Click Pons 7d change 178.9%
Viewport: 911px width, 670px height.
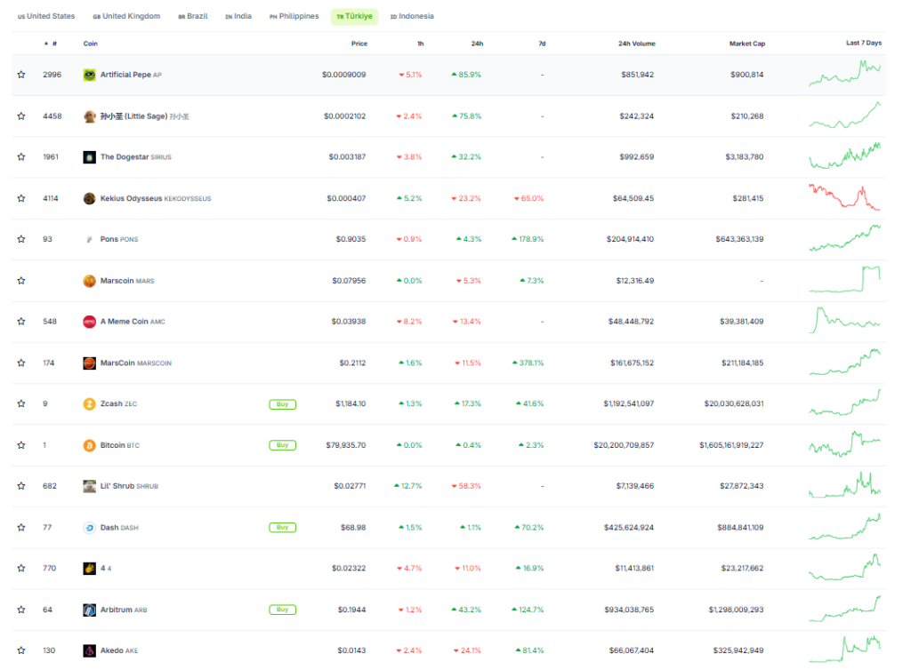point(528,239)
